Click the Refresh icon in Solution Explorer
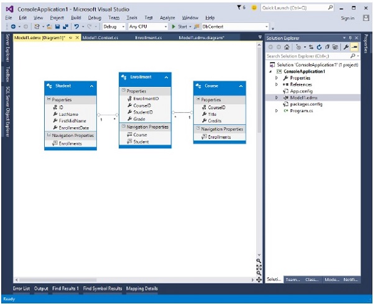The height and width of the screenshot is (304, 373). 318,47
